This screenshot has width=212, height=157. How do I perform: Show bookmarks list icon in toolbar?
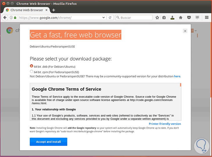(164, 18)
